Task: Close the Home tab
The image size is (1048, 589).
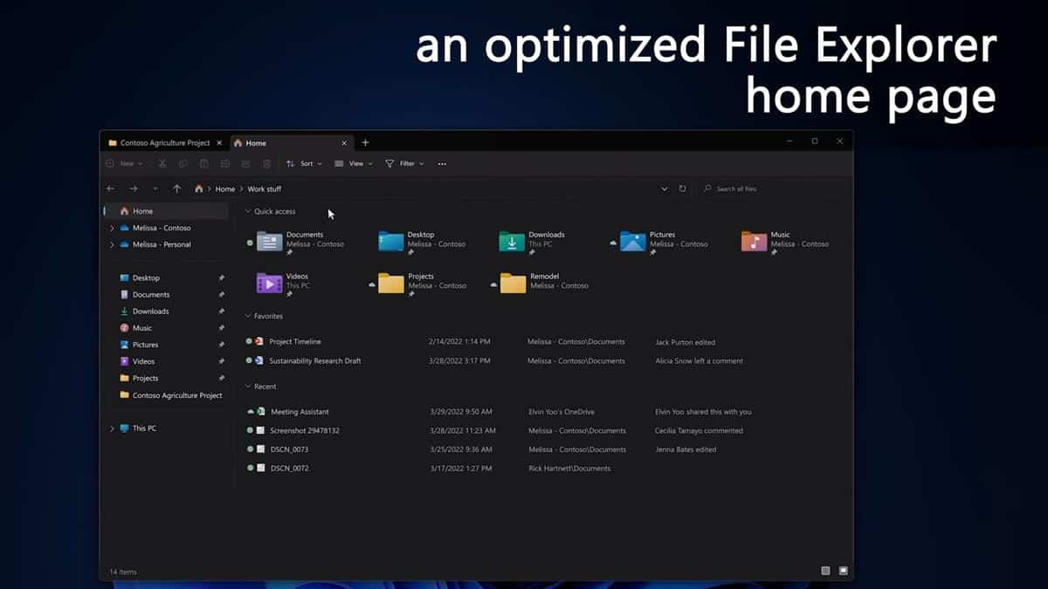Action: (344, 142)
